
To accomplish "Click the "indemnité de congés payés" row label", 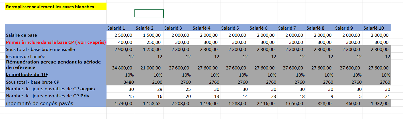I will (40, 104).
